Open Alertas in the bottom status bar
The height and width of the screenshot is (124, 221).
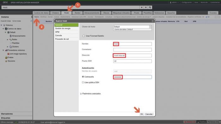point(190,122)
